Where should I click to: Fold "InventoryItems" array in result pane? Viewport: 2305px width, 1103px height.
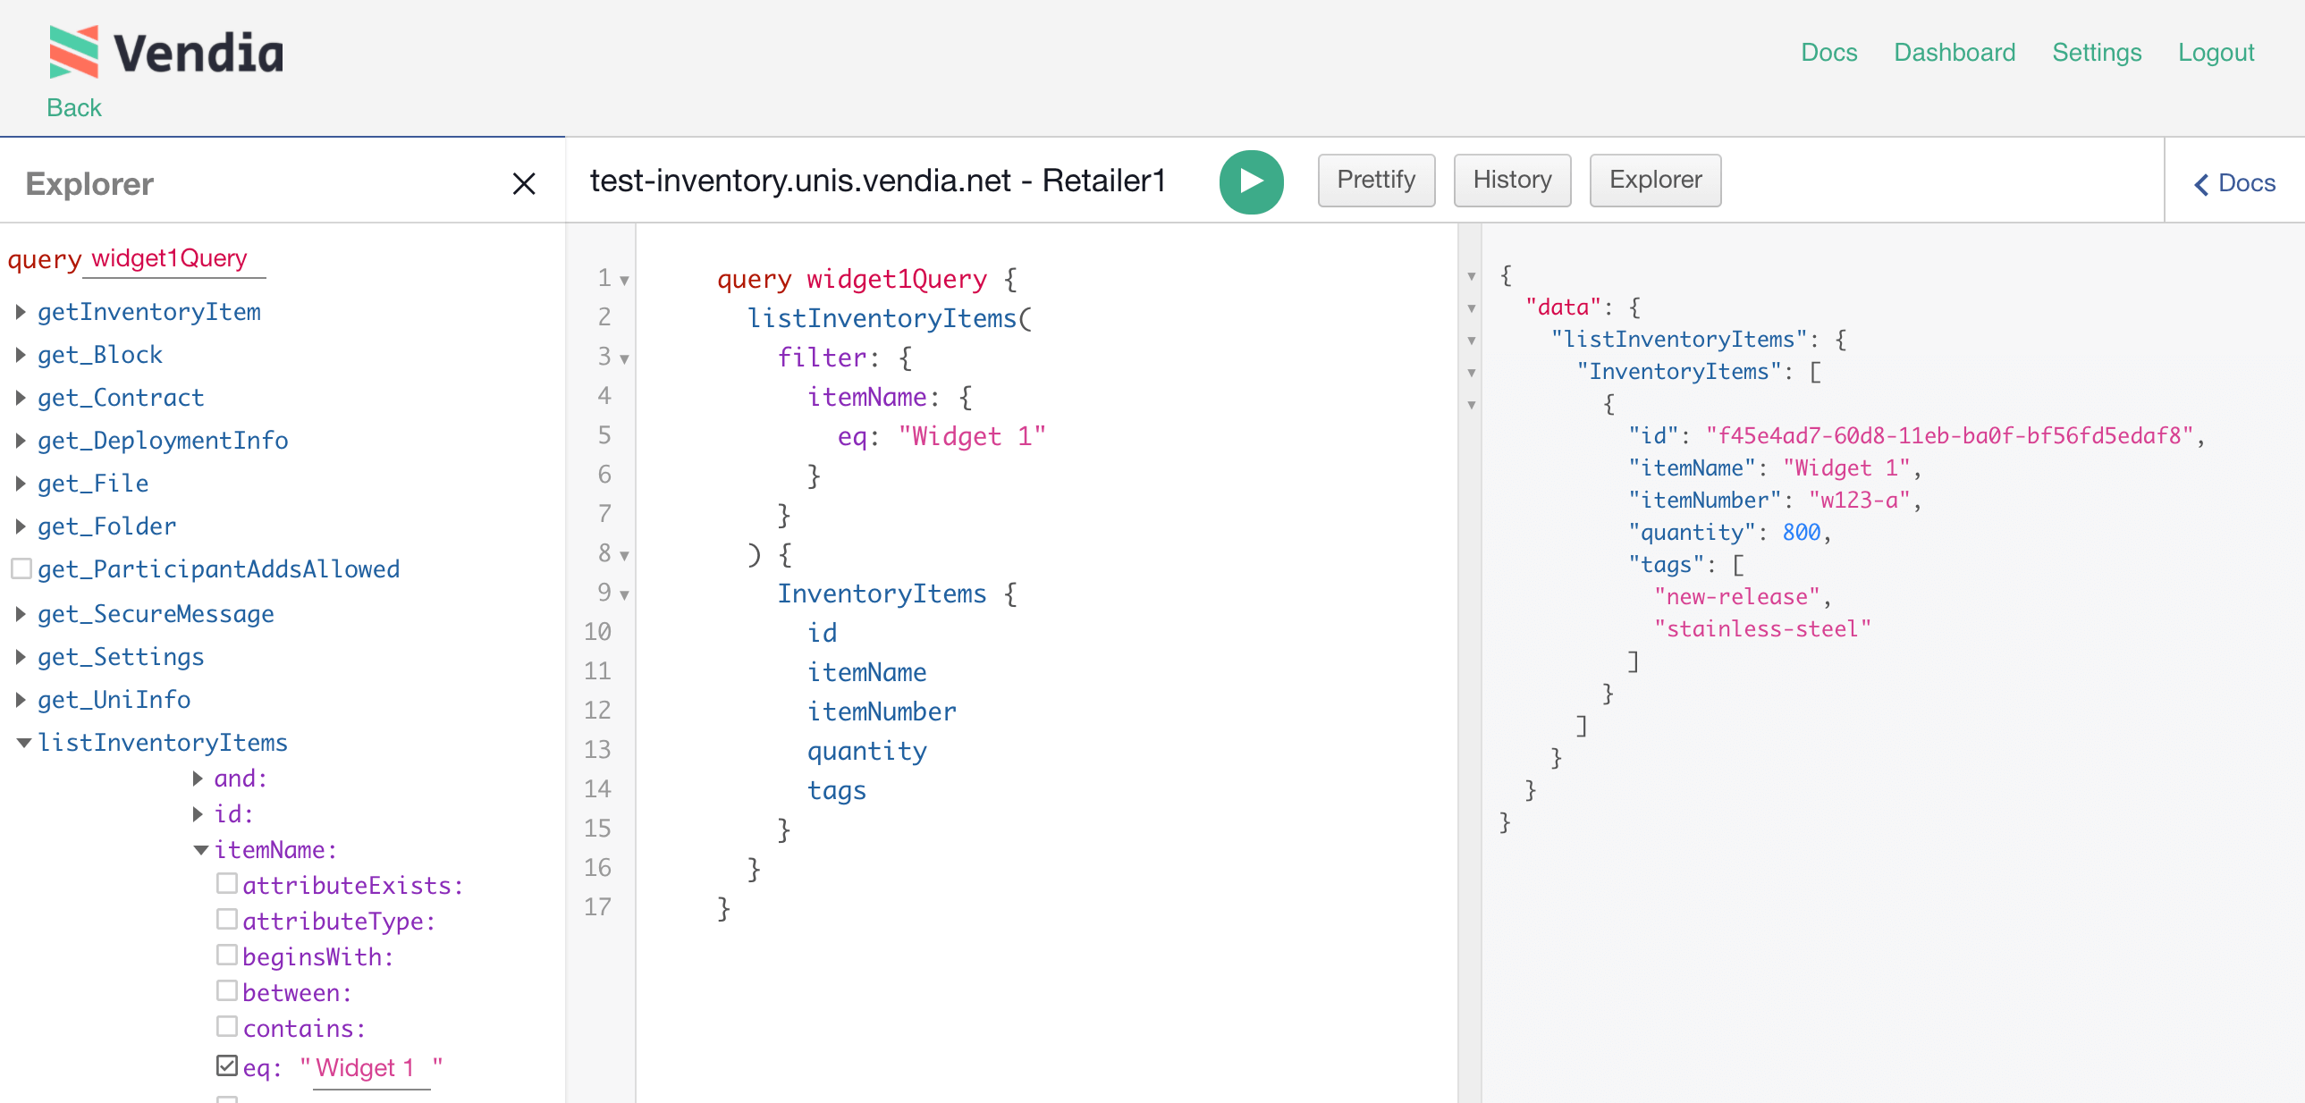pos(1472,373)
